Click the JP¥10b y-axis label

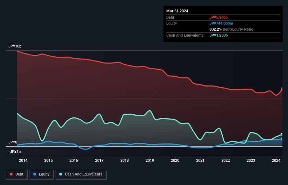click(15, 46)
